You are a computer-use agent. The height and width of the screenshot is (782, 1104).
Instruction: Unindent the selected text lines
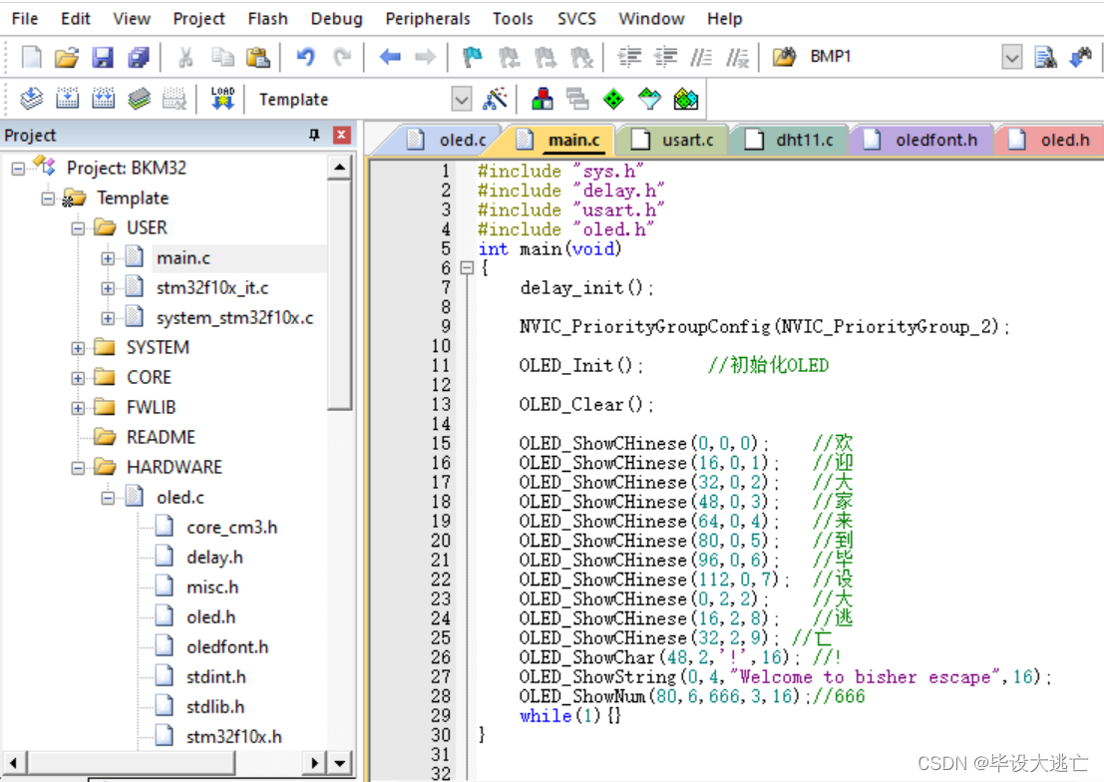point(665,57)
